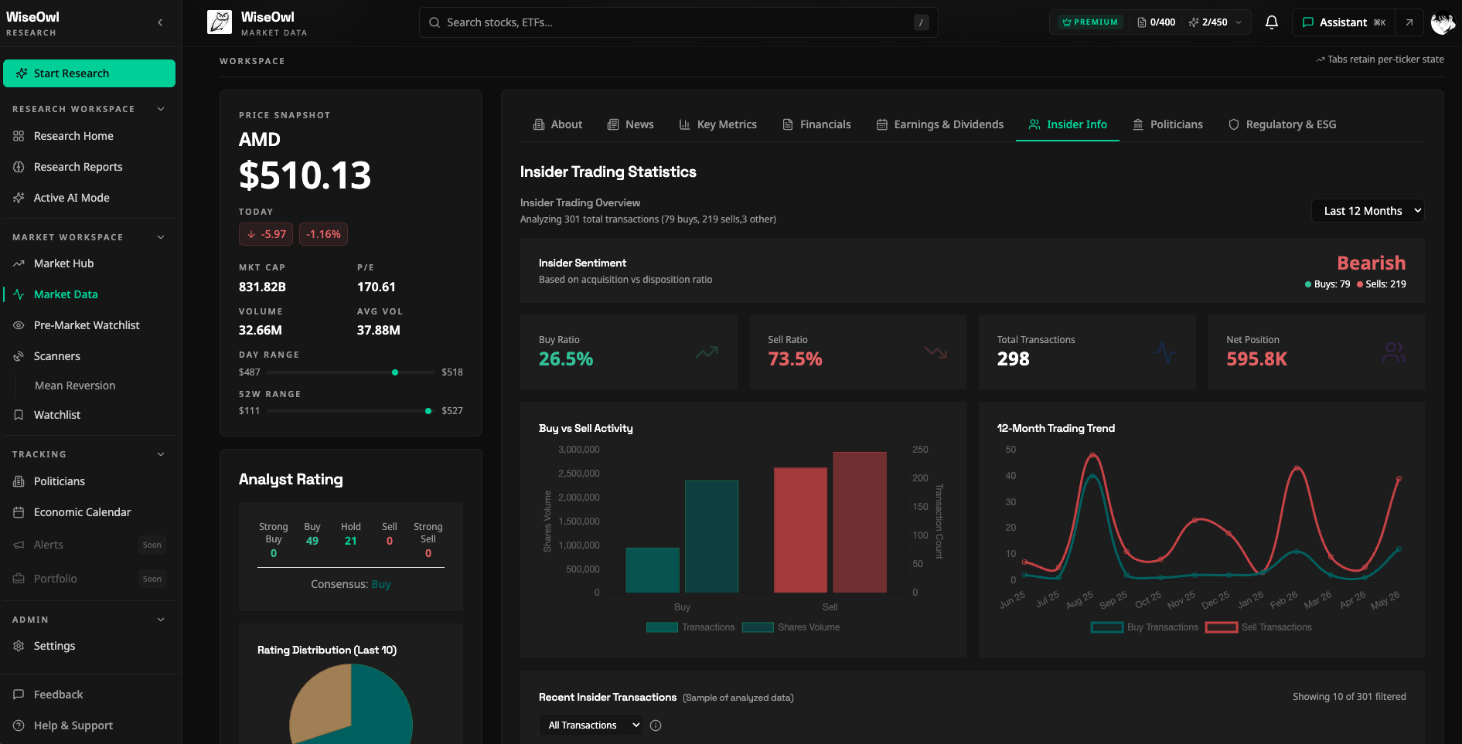Select the Insider Info tab
This screenshot has width=1462, height=744.
[1068, 124]
